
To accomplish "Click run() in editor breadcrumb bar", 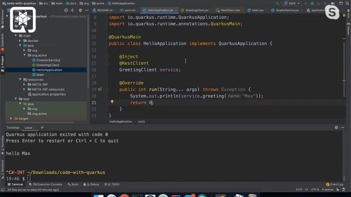I will (x=141, y=121).
